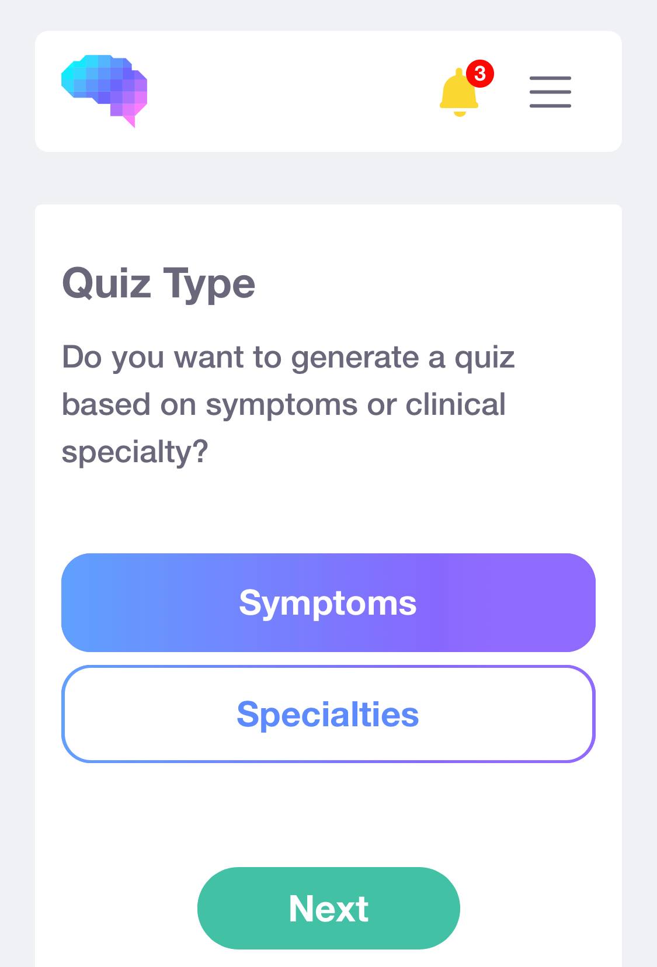Click the pixelated brain logo
Screen dimensions: 657x967
click(104, 91)
